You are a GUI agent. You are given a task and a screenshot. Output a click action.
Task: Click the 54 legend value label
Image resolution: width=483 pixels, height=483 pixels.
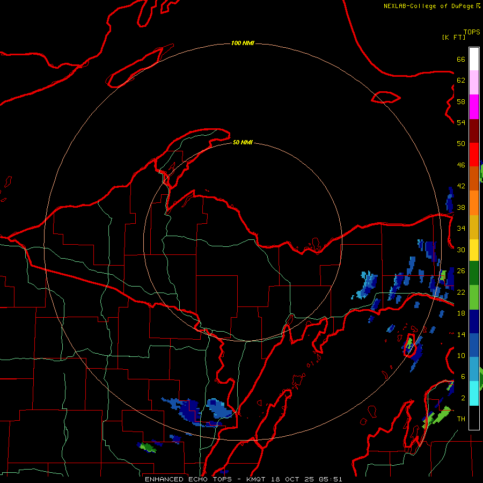point(461,122)
